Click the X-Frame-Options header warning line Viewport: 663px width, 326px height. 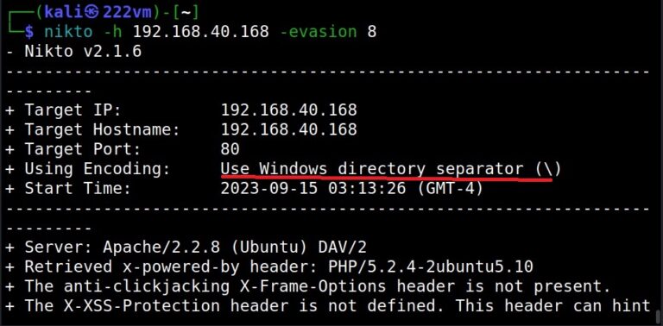[x=309, y=286]
